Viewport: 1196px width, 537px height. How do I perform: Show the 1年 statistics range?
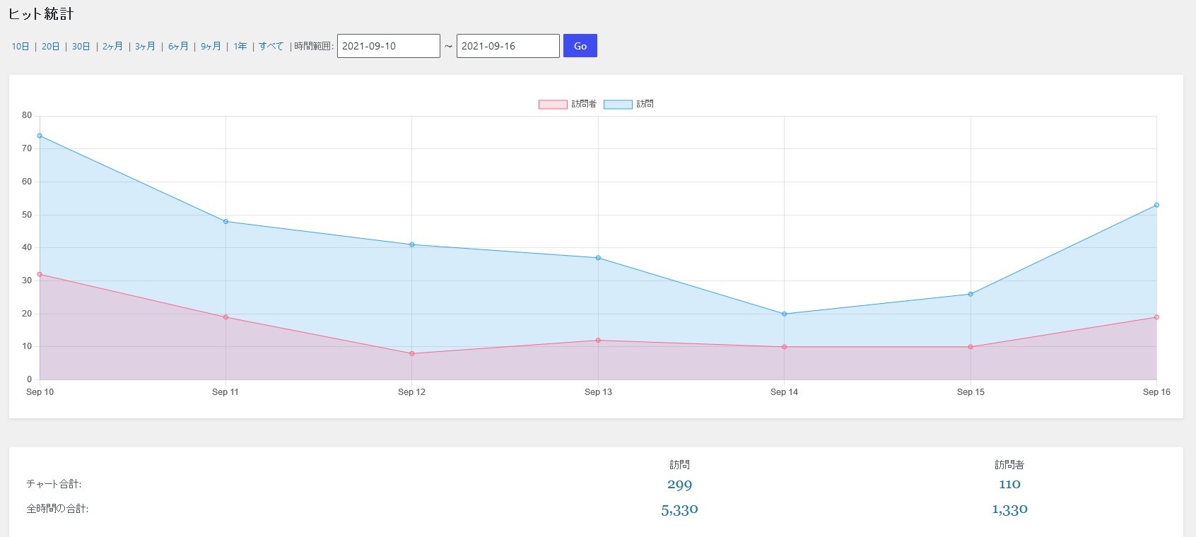tap(240, 47)
